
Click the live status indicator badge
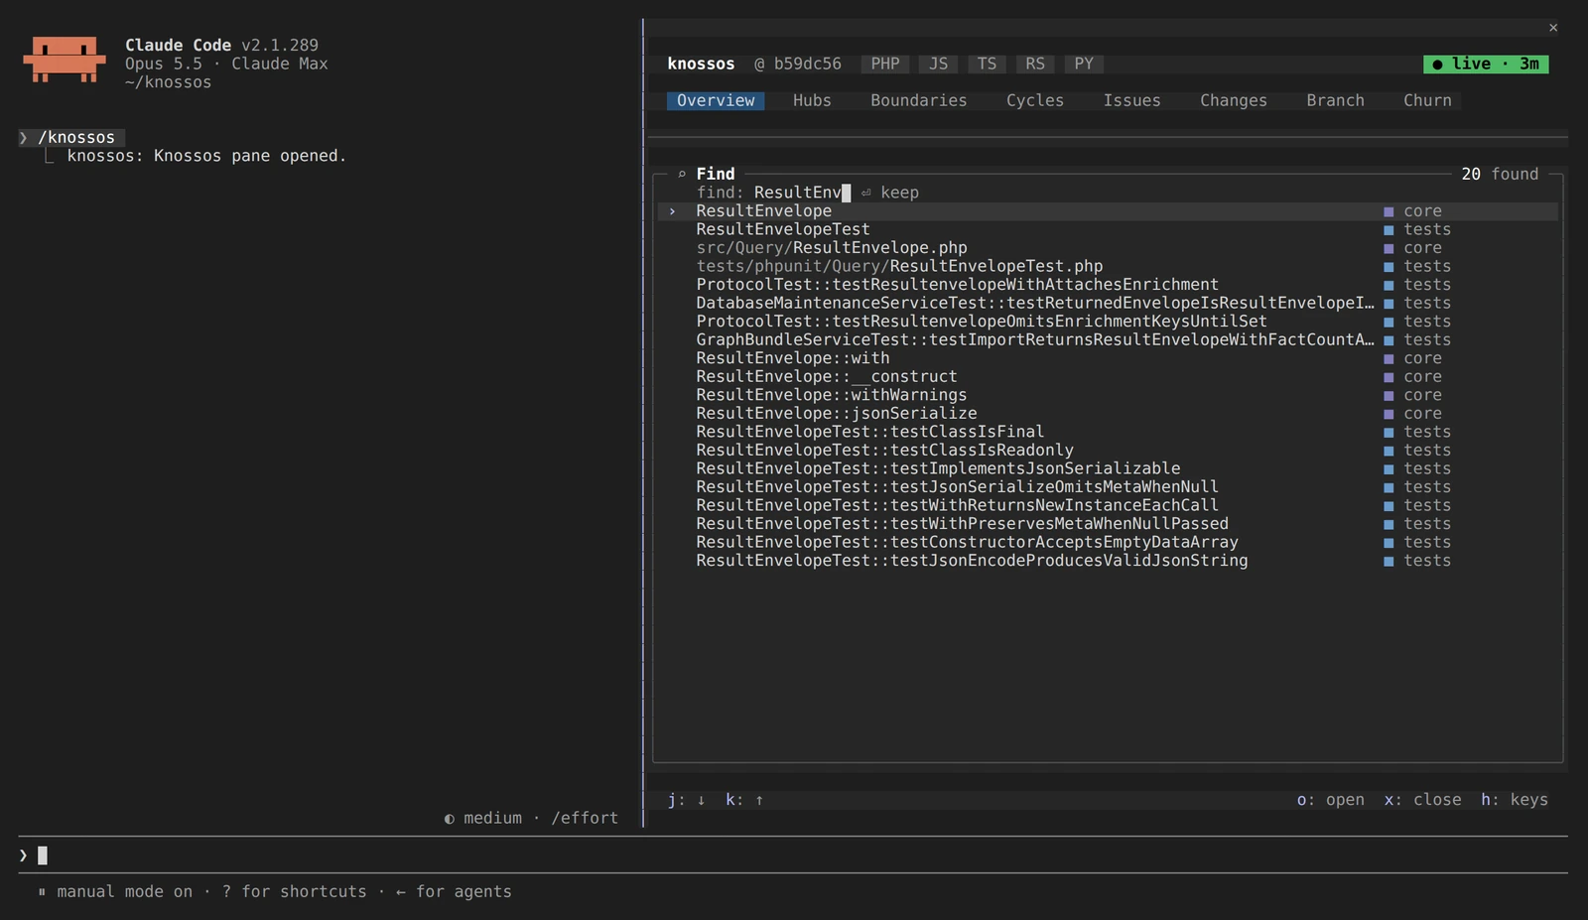click(x=1486, y=64)
